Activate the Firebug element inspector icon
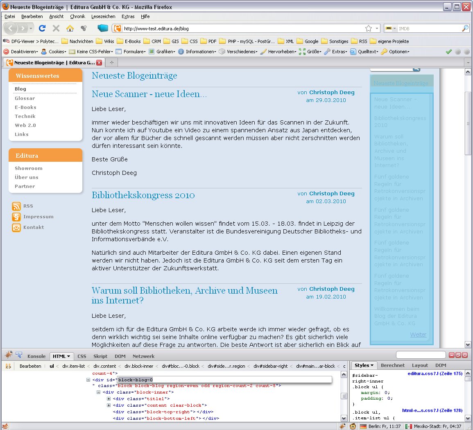 (19, 355)
